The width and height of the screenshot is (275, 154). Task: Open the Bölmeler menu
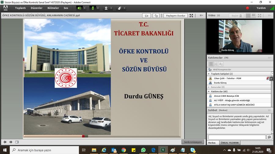53,8
